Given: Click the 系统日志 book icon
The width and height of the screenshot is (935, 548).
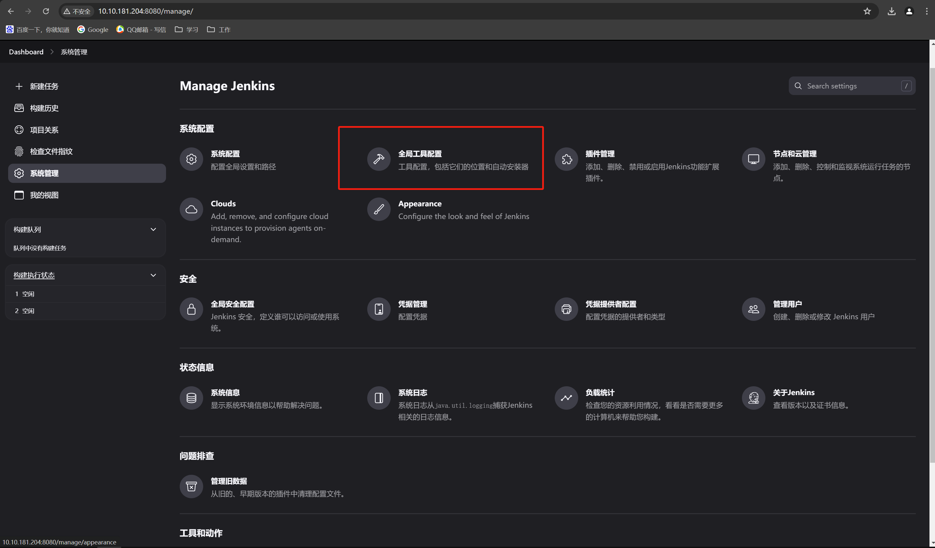Looking at the screenshot, I should coord(378,398).
